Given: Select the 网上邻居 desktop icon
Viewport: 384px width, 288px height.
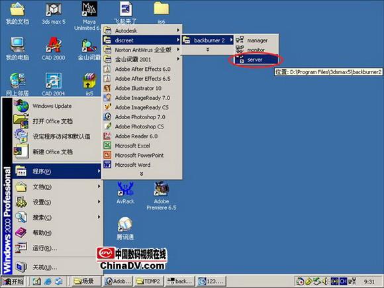Looking at the screenshot, I should click(x=17, y=84).
